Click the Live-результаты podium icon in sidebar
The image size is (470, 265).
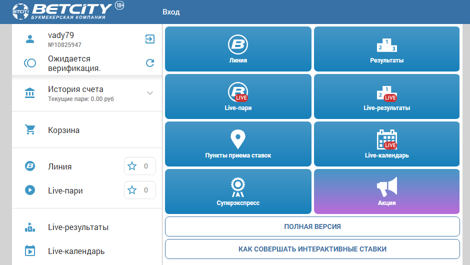[30, 227]
